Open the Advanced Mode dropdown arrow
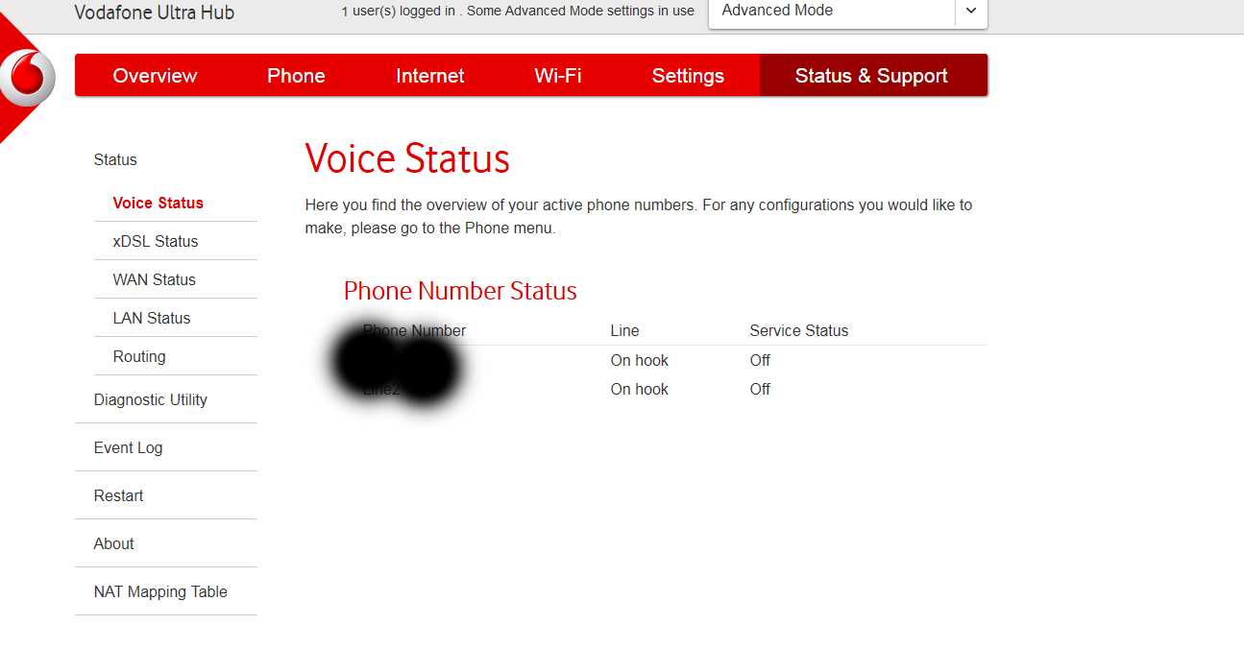The image size is (1244, 649). (971, 12)
